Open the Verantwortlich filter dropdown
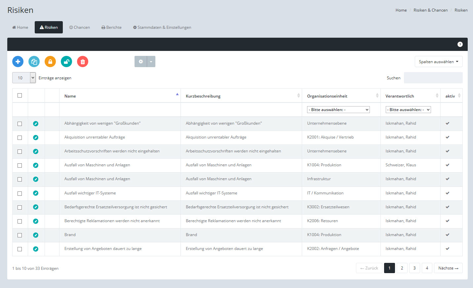 point(408,110)
